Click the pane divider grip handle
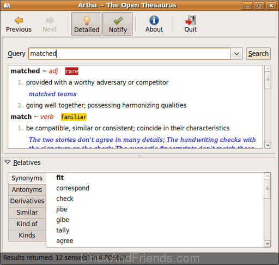Screen dimensions: 279x265 tap(139, 155)
